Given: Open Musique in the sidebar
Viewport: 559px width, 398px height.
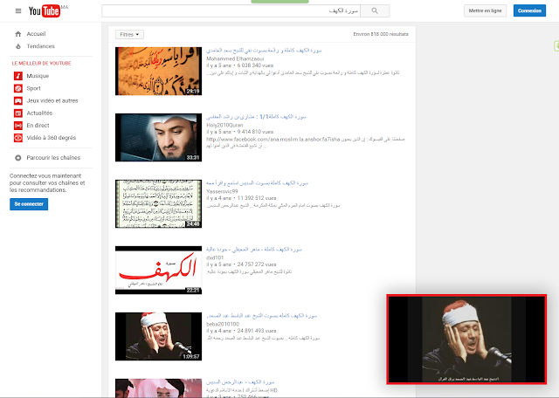Looking at the screenshot, I should (38, 76).
